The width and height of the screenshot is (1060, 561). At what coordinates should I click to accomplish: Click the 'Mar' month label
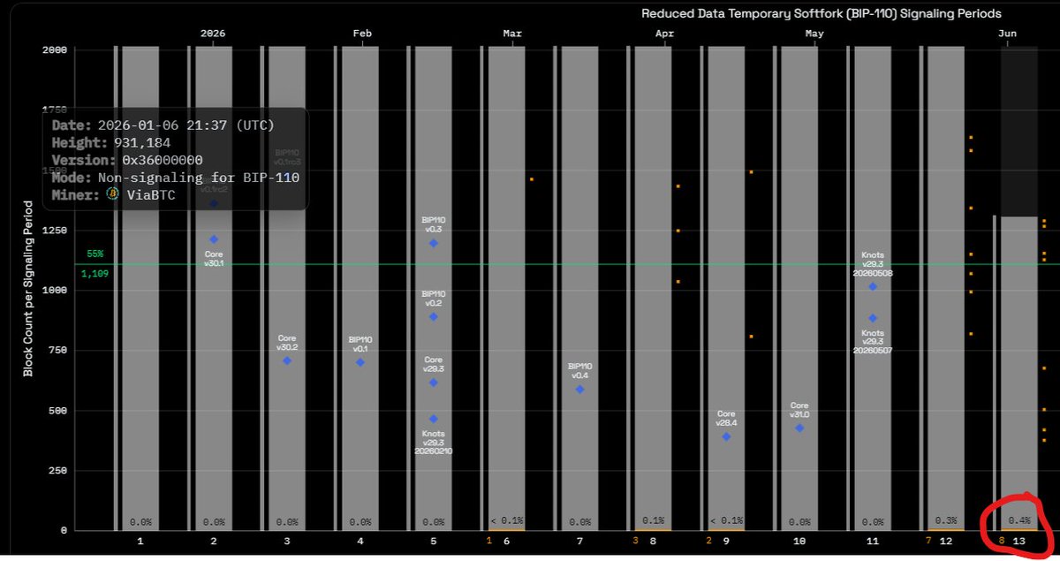512,34
